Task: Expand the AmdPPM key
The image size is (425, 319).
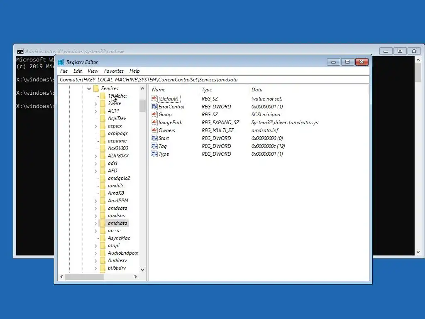Action: click(x=96, y=201)
